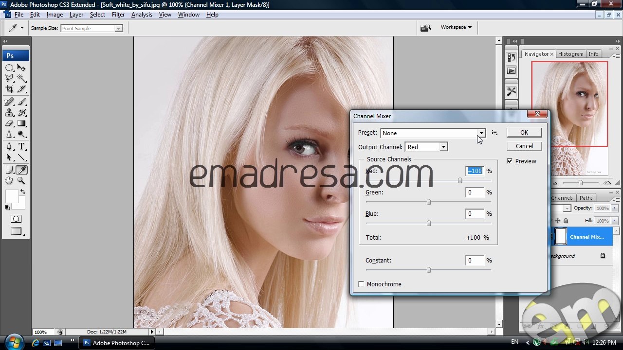Viewport: 623px width, 350px height.
Task: Select the Eyedropper tool in toolbox
Action: coord(21,170)
